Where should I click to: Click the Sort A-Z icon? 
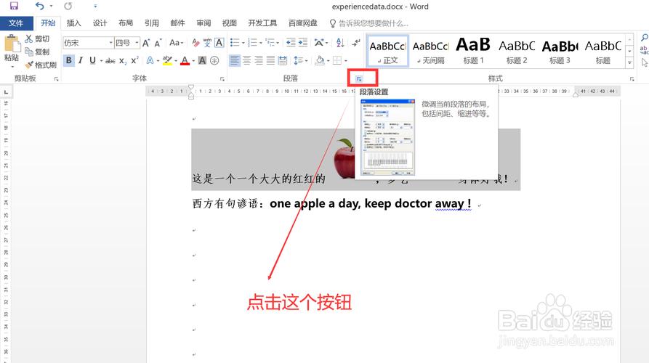tap(340, 42)
